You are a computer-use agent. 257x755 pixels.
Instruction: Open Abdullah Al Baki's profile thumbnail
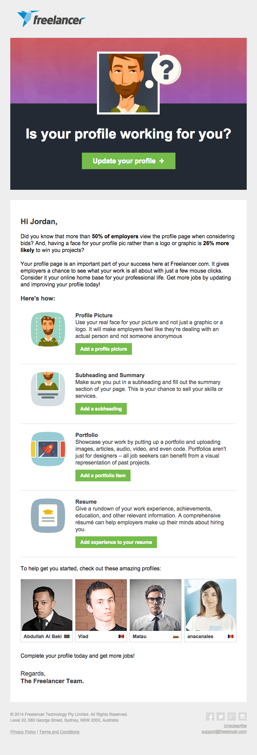pos(47,605)
